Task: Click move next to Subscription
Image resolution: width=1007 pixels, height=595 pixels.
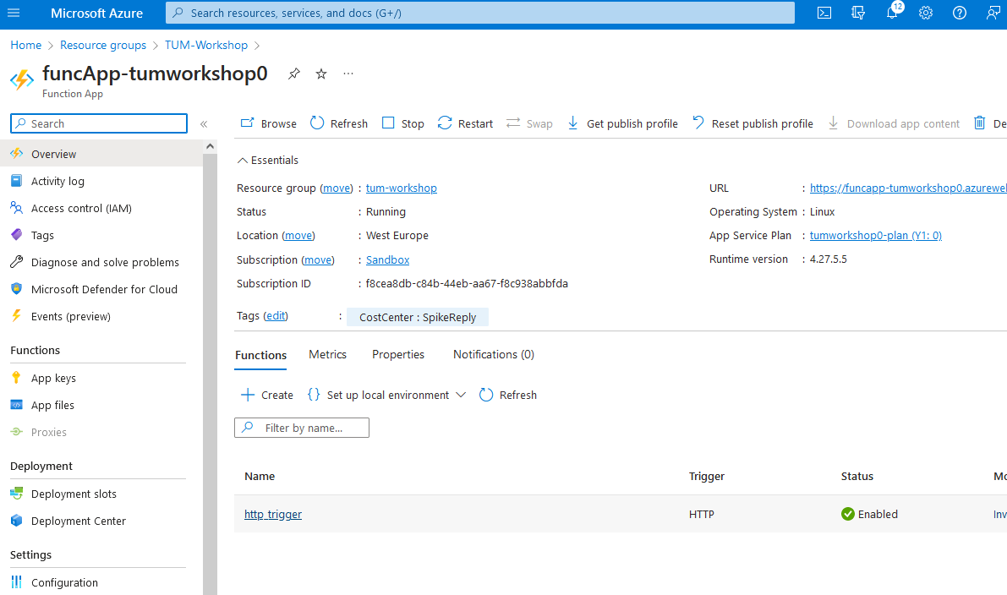Action: click(318, 260)
